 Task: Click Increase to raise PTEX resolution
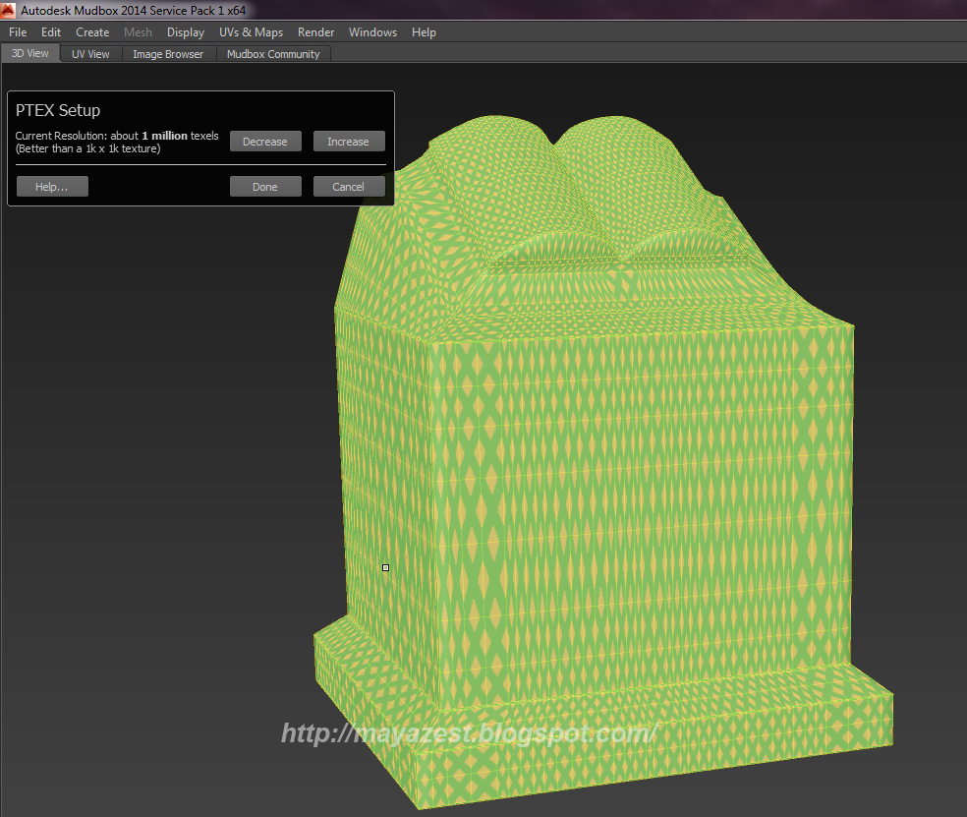click(x=349, y=141)
